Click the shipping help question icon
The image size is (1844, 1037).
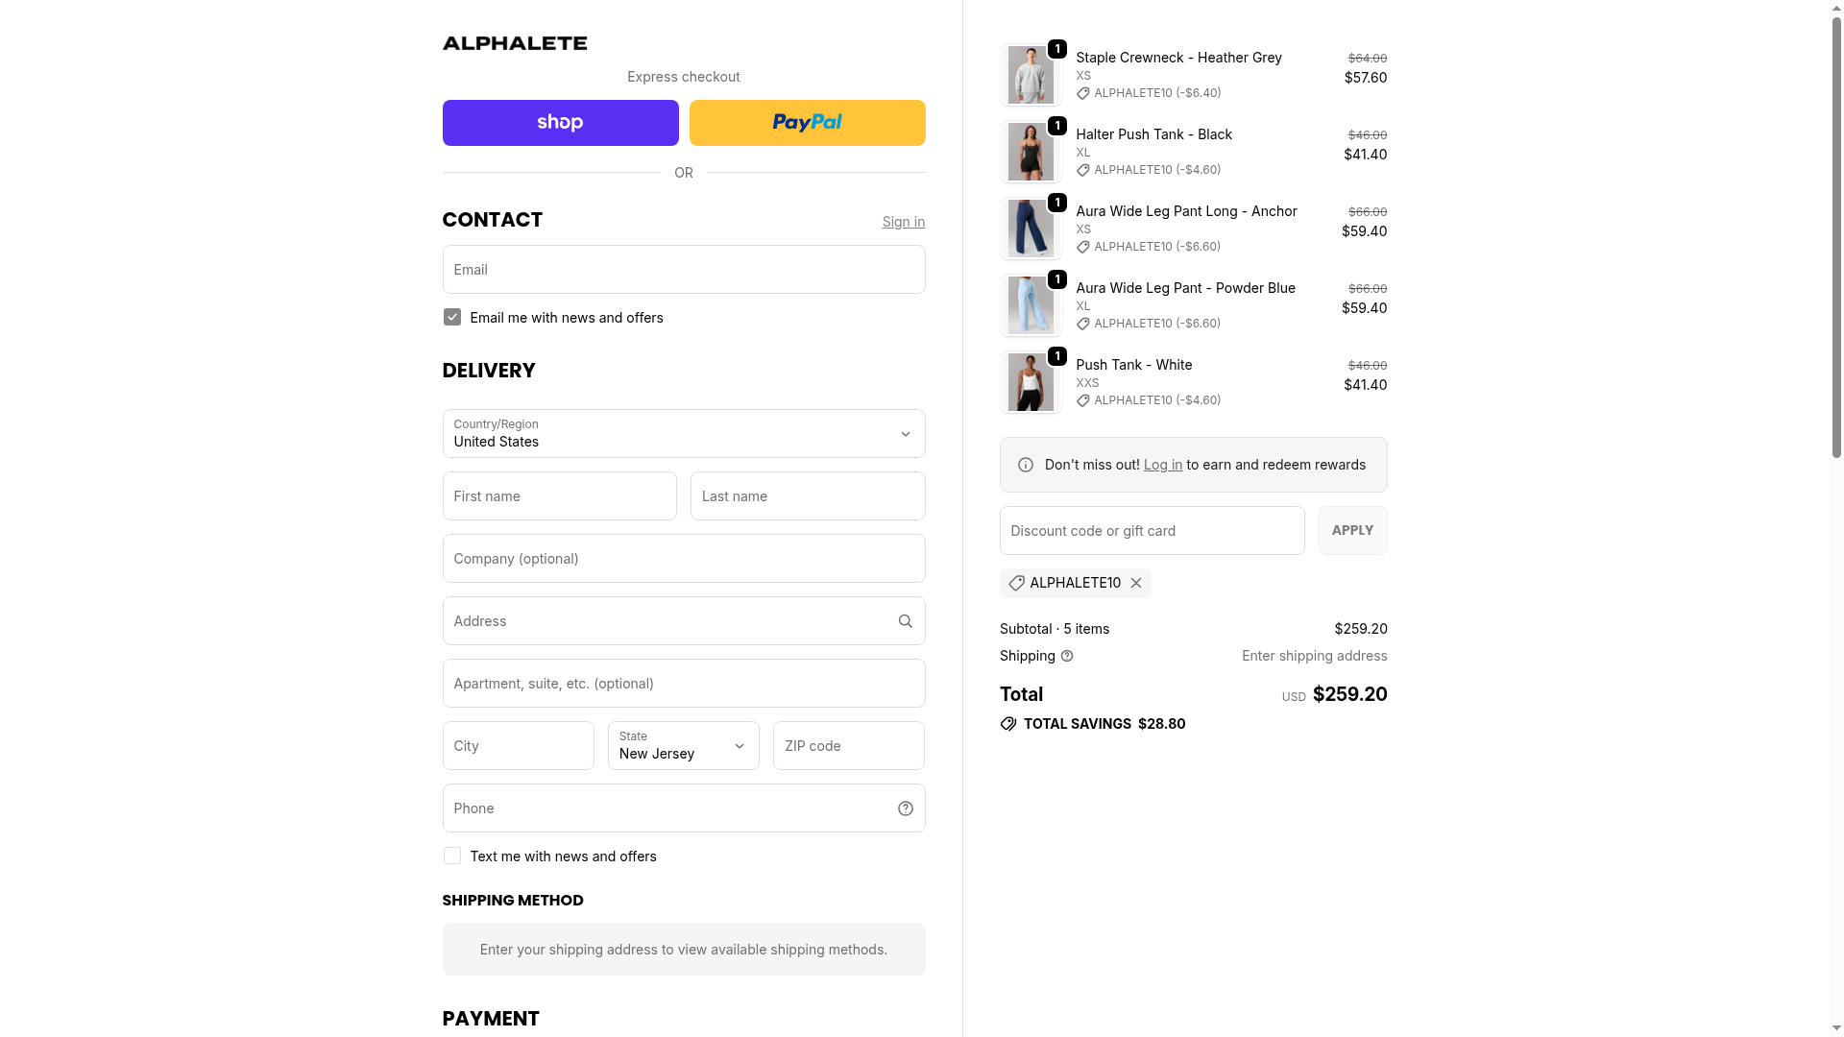tap(1067, 656)
